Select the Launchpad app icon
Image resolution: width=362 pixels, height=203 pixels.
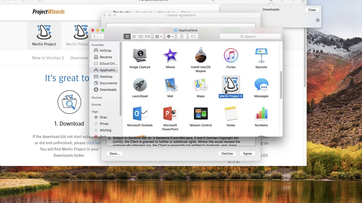140,85
